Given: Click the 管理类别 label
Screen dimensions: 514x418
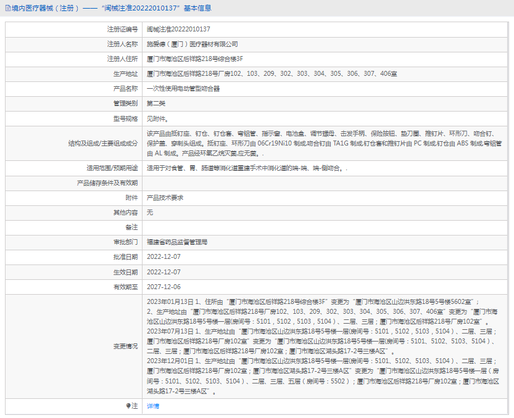Looking at the screenshot, I should (125, 104).
